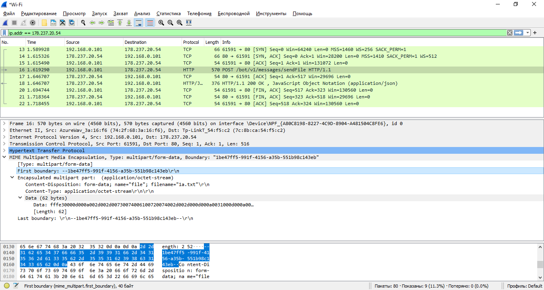Open the saved capture file icon
Viewport: 544px width, 290px height.
click(x=44, y=23)
